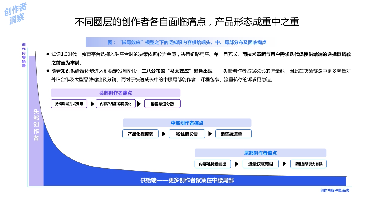Screen dimensions: 374x210
Task: Switch to the 中部创作者痛点 section header
Action: [x=187, y=123]
